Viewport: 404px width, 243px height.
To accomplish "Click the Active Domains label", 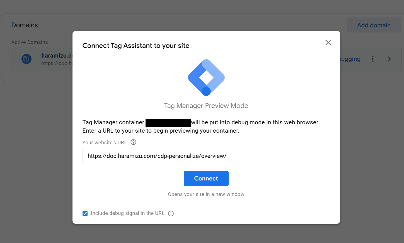I will tap(30, 42).
